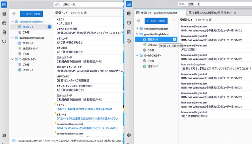Open Mail space icon in left window
The image size is (252, 144).
pos(4,4)
